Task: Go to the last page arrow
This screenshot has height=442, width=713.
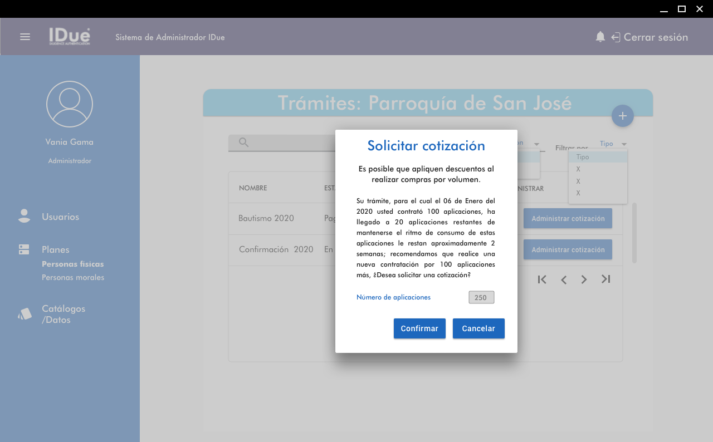Action: click(606, 279)
